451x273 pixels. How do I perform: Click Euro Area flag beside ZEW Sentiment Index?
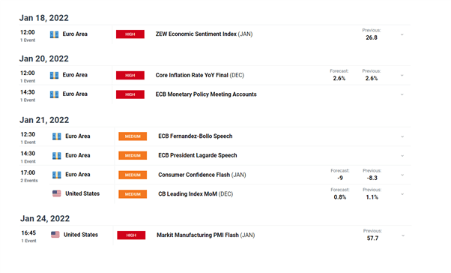click(54, 34)
